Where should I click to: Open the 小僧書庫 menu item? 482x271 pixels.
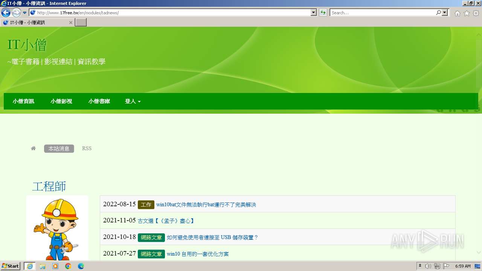(x=99, y=101)
